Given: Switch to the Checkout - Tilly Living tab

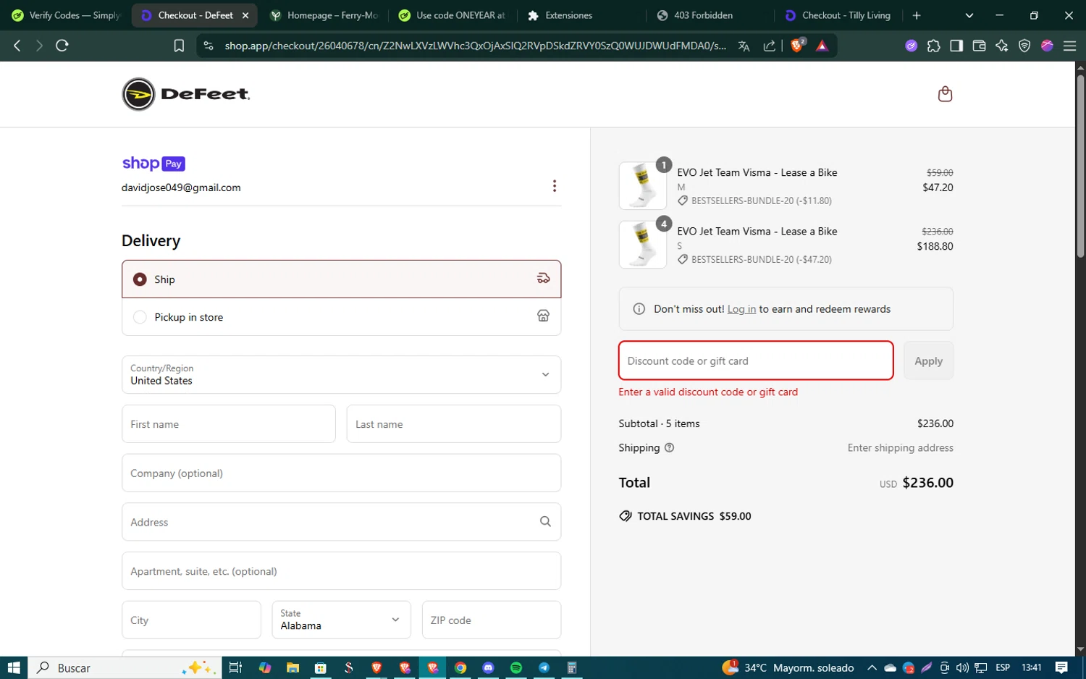Looking at the screenshot, I should (838, 15).
